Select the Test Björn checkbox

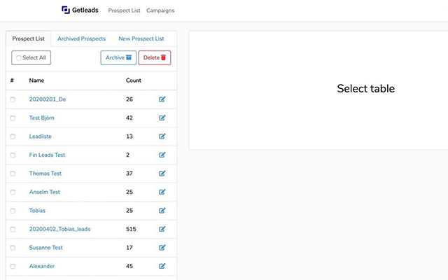pos(13,118)
